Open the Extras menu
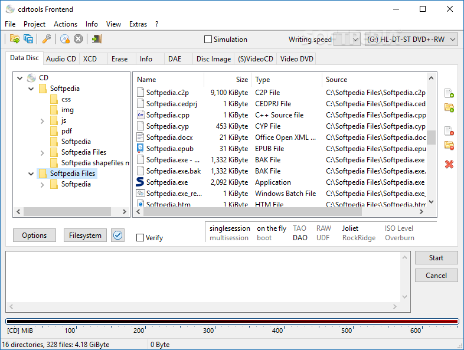Screen dimensions: 464x350 (x=138, y=24)
